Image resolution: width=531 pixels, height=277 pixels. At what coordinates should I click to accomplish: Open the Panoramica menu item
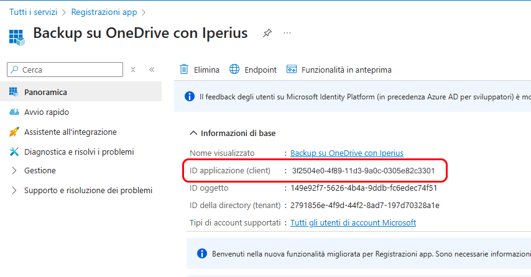(81, 92)
